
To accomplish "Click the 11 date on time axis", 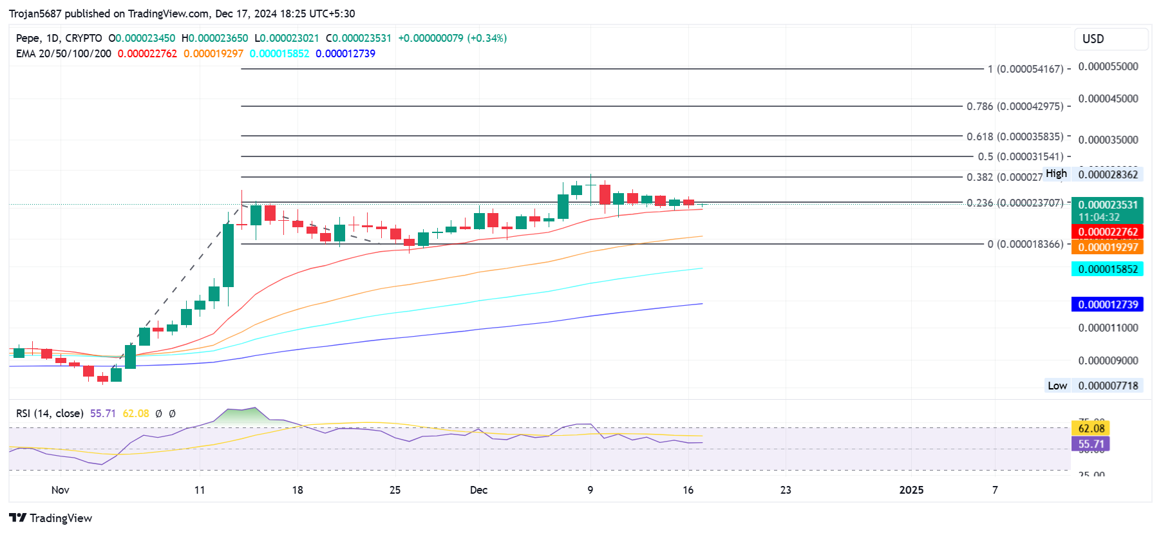I will click(x=200, y=490).
